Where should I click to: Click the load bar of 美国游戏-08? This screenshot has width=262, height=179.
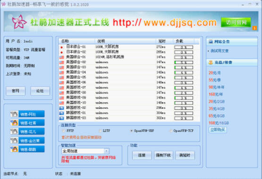pyautogui.click(x=184, y=93)
